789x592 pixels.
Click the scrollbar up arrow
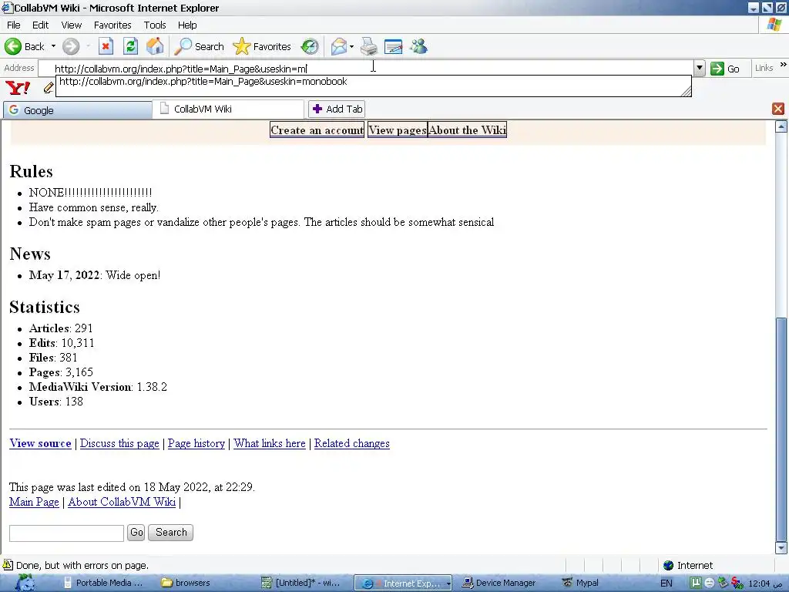781,126
